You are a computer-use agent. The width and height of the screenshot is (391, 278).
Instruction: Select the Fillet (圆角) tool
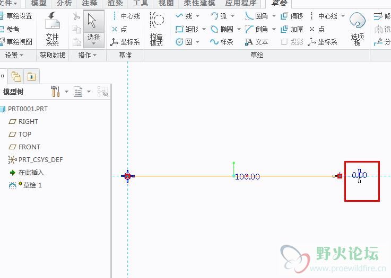coord(256,16)
